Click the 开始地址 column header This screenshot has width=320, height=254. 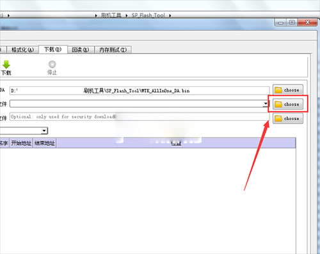coord(21,143)
